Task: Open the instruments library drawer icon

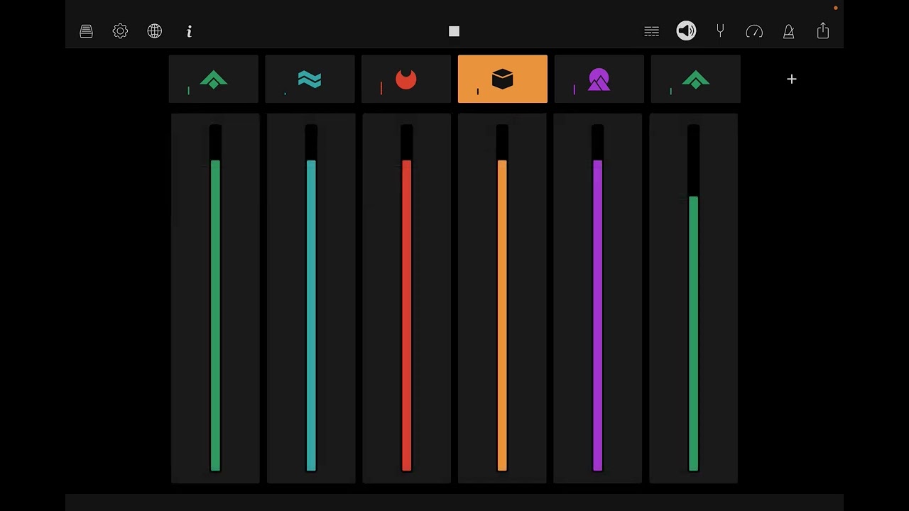Action: [x=86, y=31]
